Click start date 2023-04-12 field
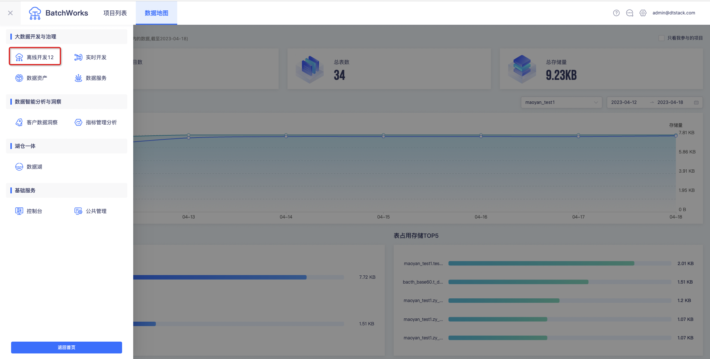 (624, 102)
